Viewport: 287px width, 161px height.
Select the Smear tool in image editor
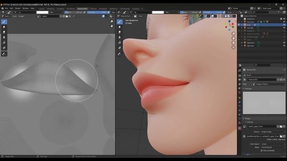pos(4,32)
